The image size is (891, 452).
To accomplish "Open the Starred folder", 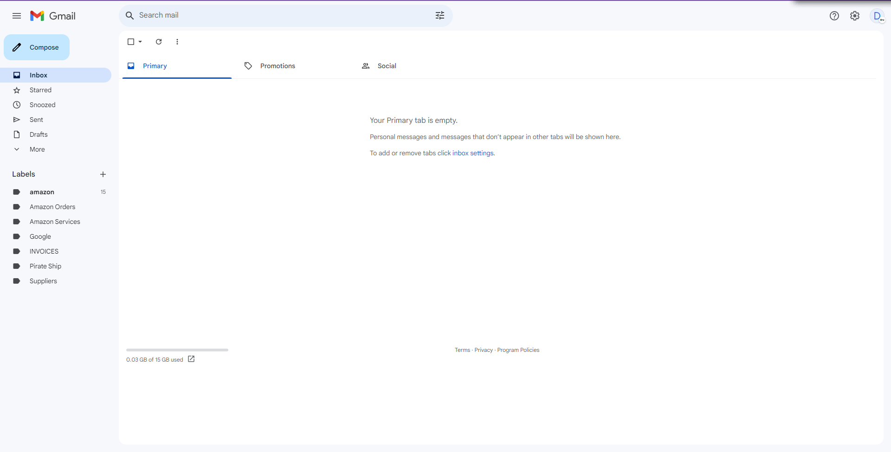I will tap(56, 90).
